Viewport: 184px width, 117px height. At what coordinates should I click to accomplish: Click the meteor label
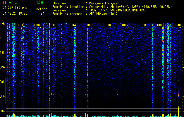[x=42, y=9]
